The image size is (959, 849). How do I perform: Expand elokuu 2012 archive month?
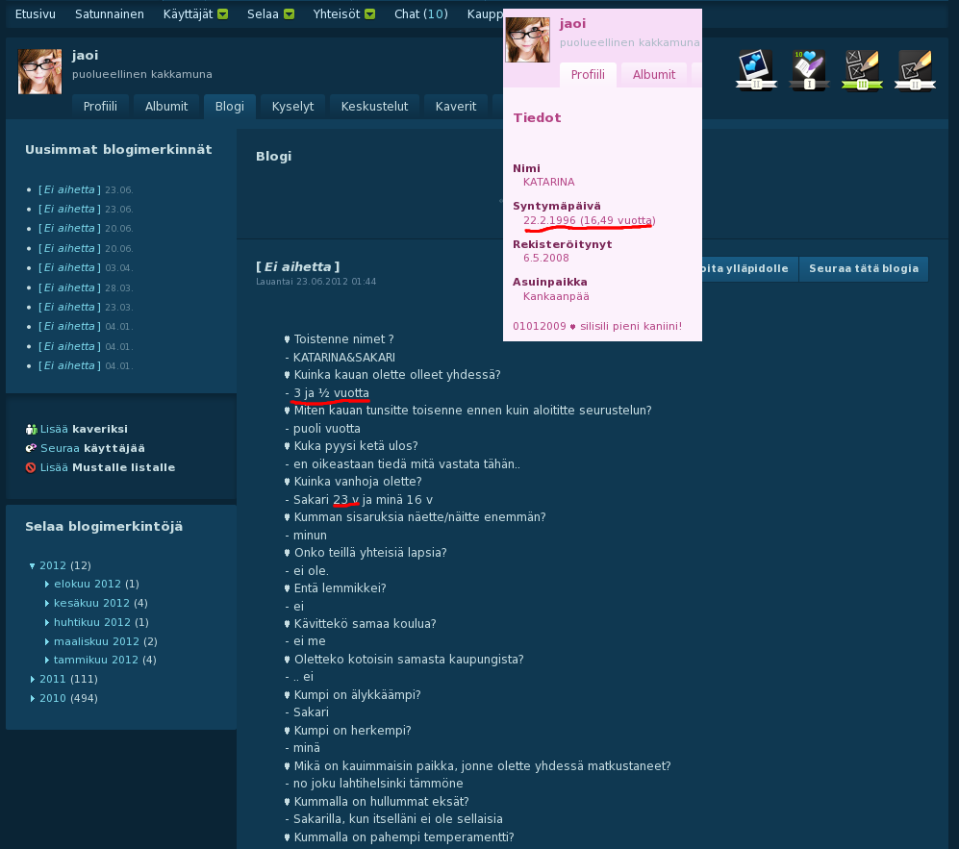click(47, 585)
